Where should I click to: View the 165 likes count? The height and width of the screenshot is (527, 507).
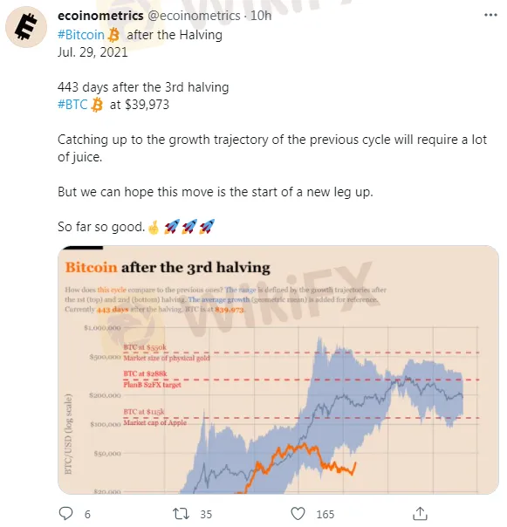click(x=325, y=514)
